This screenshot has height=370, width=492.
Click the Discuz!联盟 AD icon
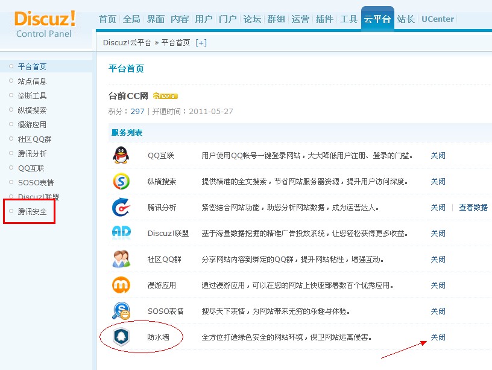(121, 233)
